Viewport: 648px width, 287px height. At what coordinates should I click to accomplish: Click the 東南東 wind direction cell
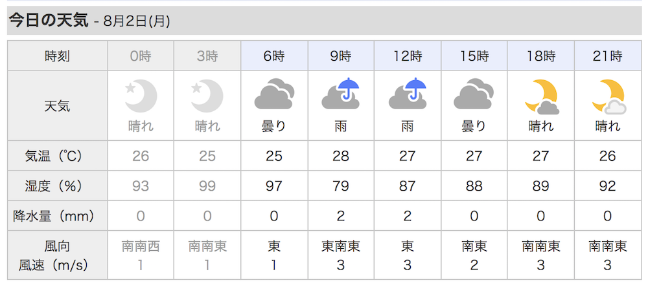click(341, 246)
